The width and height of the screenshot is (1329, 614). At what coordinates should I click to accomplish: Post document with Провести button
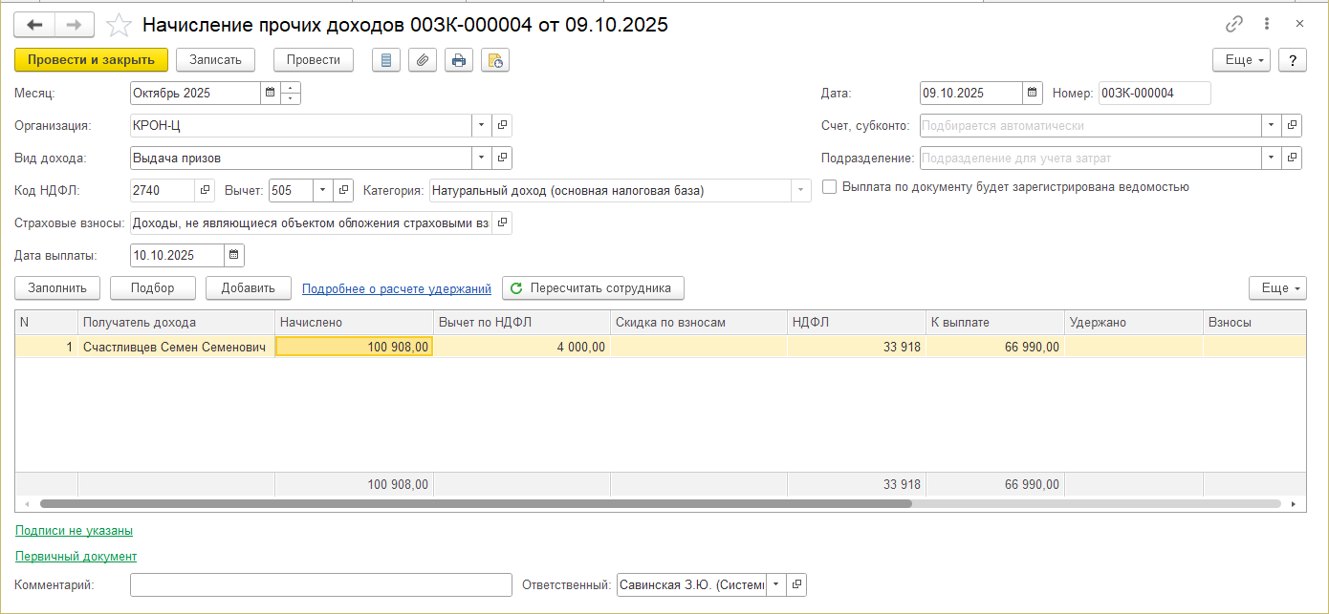(314, 60)
